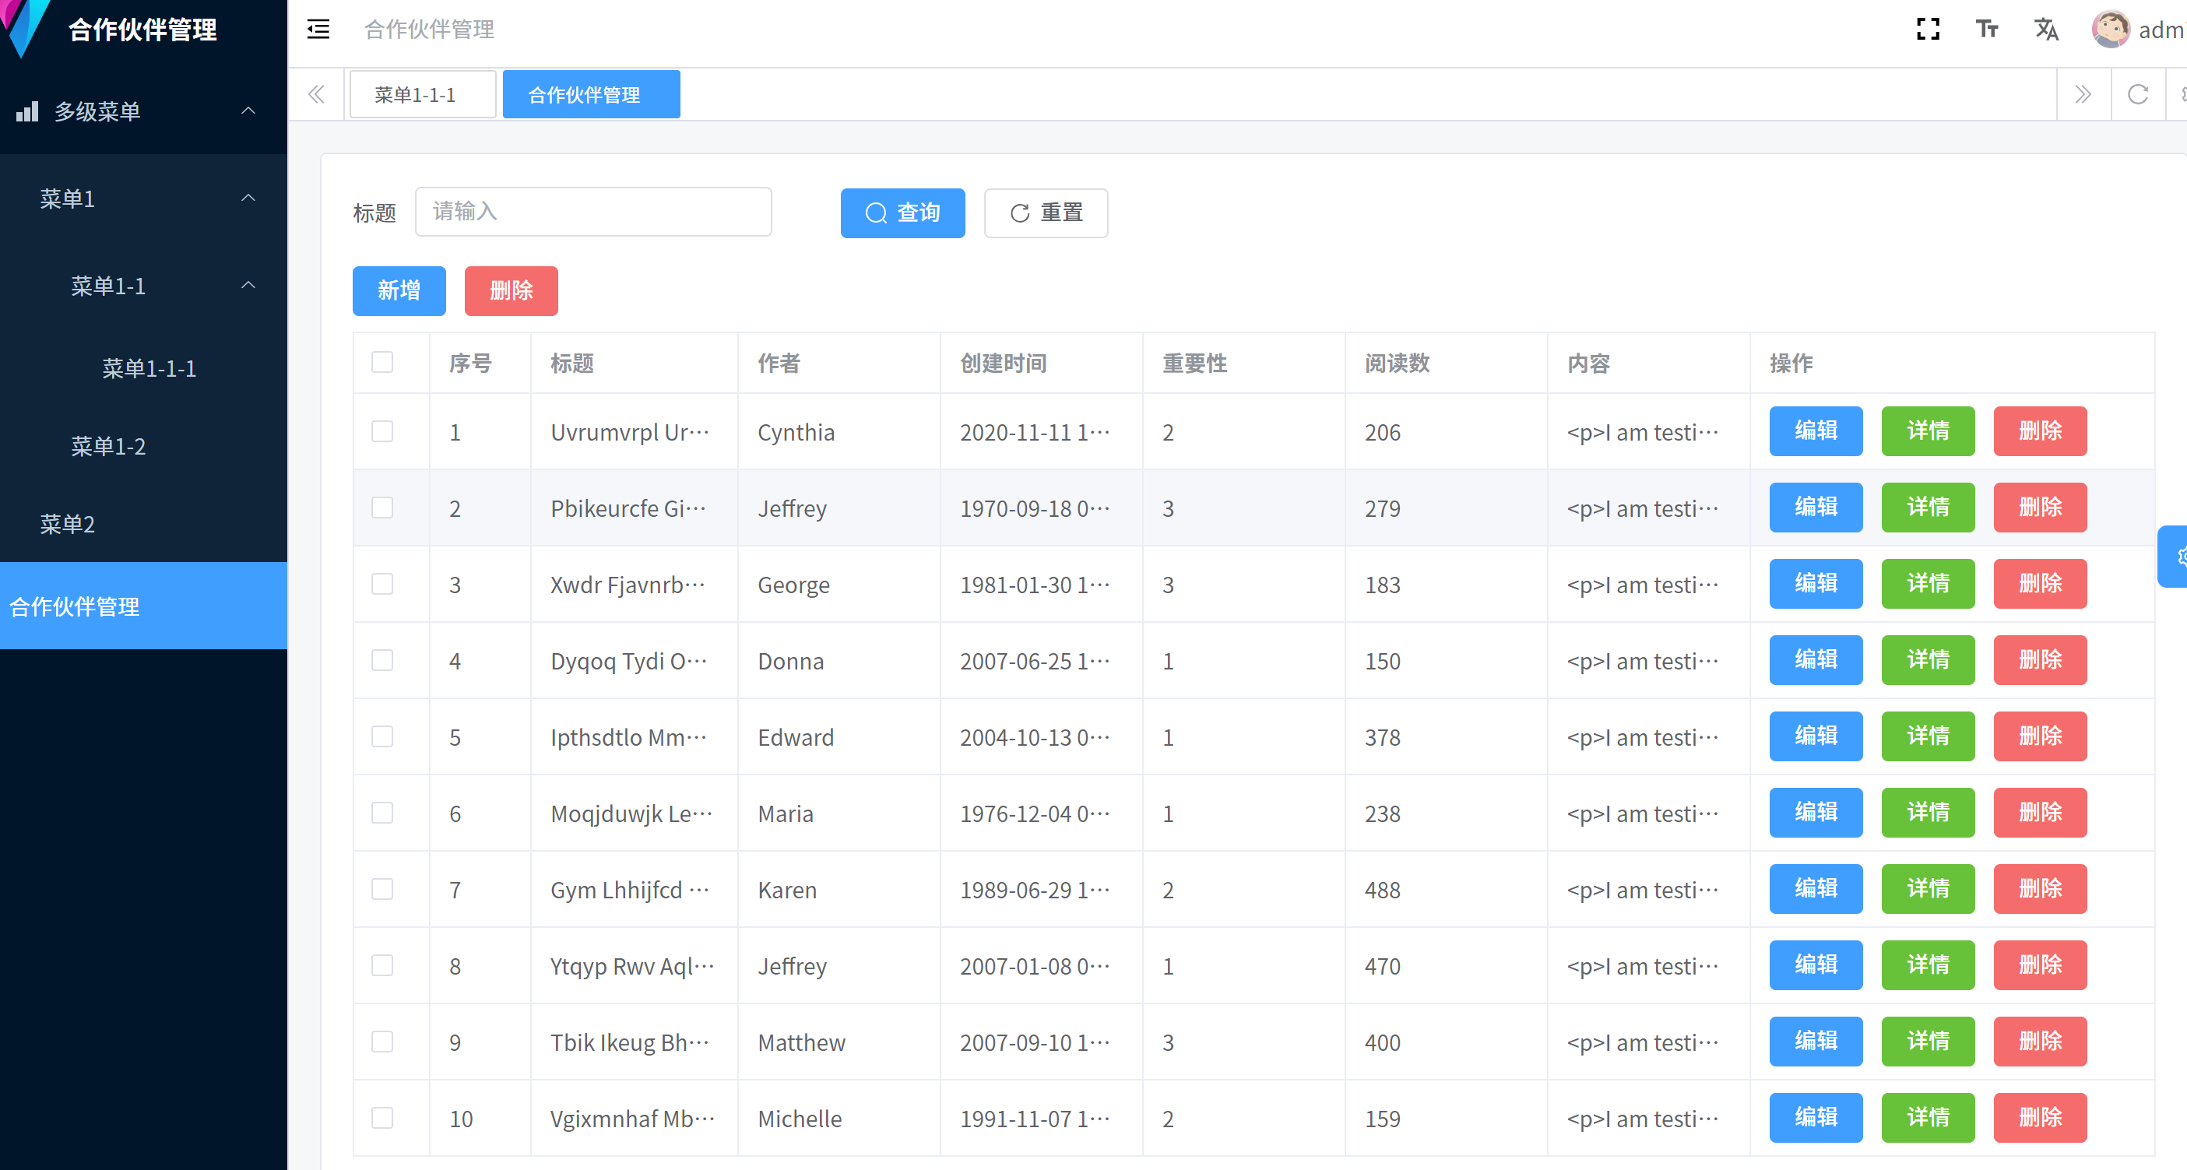Switch to the 合作伙伴管理 tab
The width and height of the screenshot is (2187, 1170).
click(592, 94)
